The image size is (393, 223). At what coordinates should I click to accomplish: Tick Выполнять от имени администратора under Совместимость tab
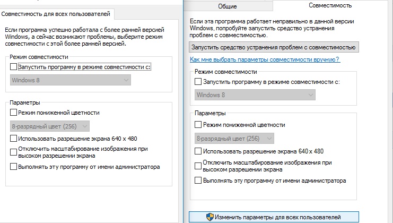tap(198, 181)
